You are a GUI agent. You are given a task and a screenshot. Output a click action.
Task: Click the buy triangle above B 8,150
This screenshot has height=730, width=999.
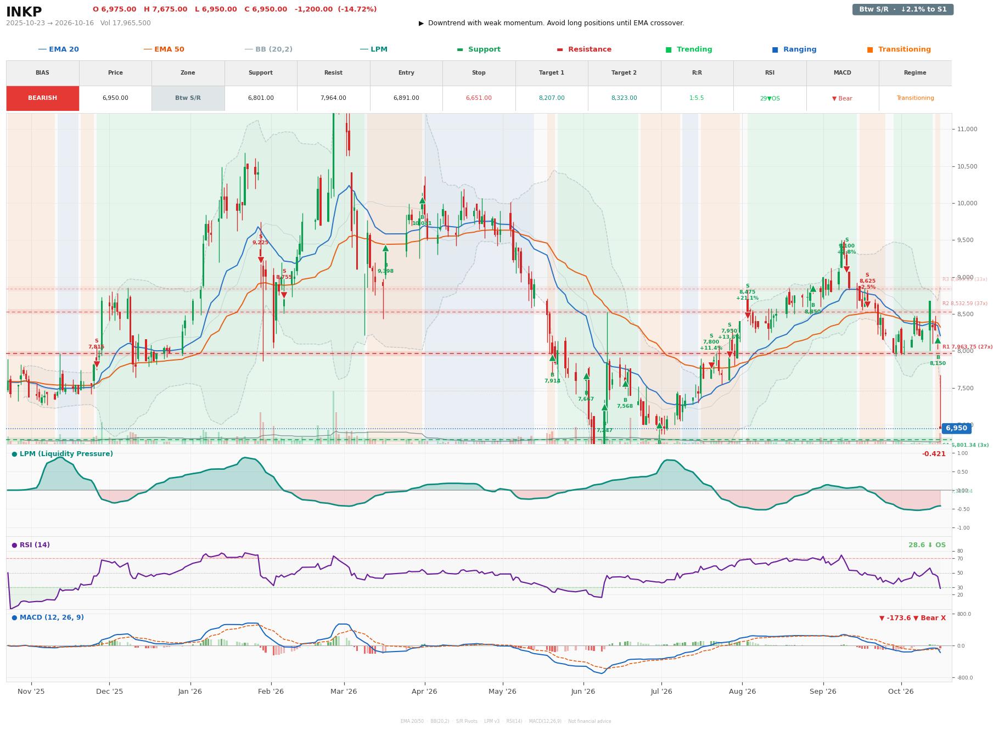pos(938,341)
